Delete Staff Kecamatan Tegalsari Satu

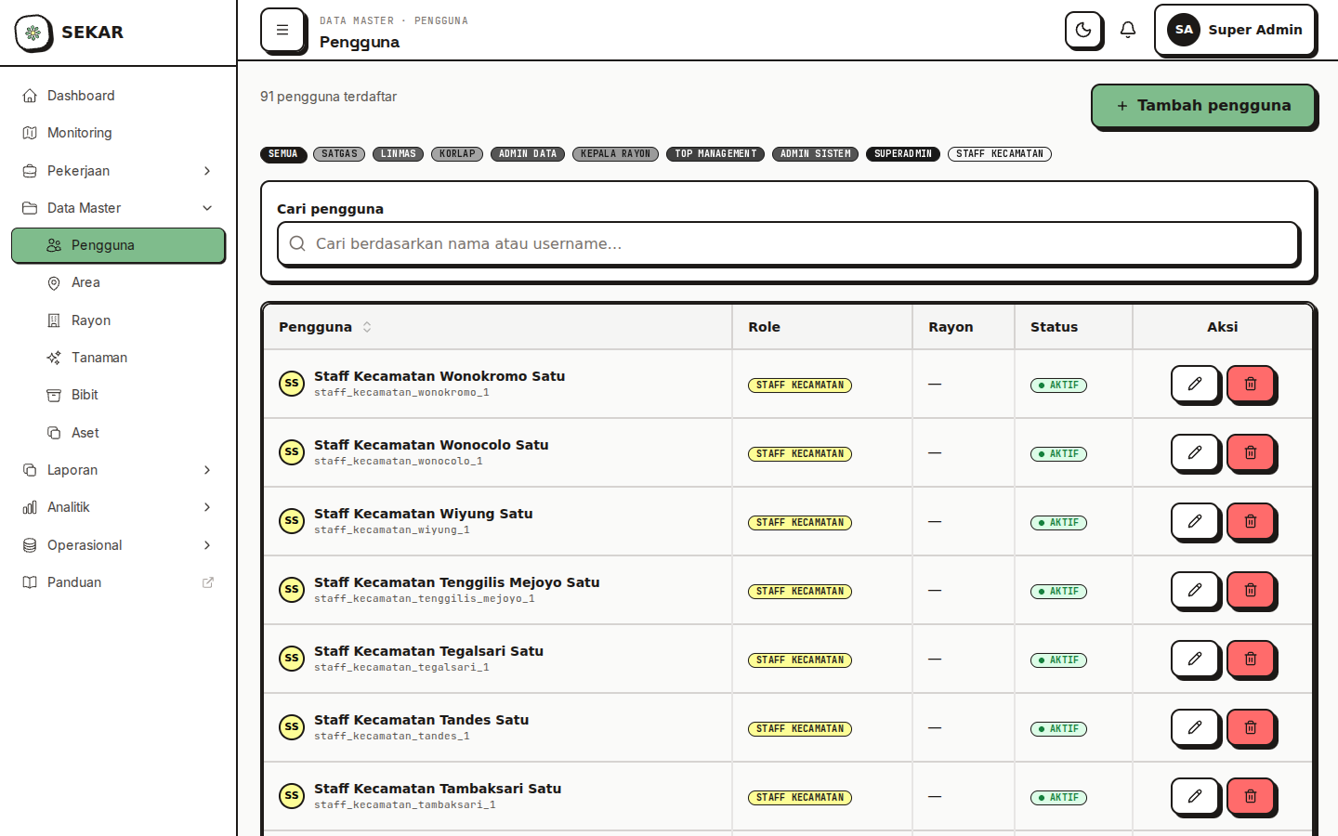[1251, 659]
